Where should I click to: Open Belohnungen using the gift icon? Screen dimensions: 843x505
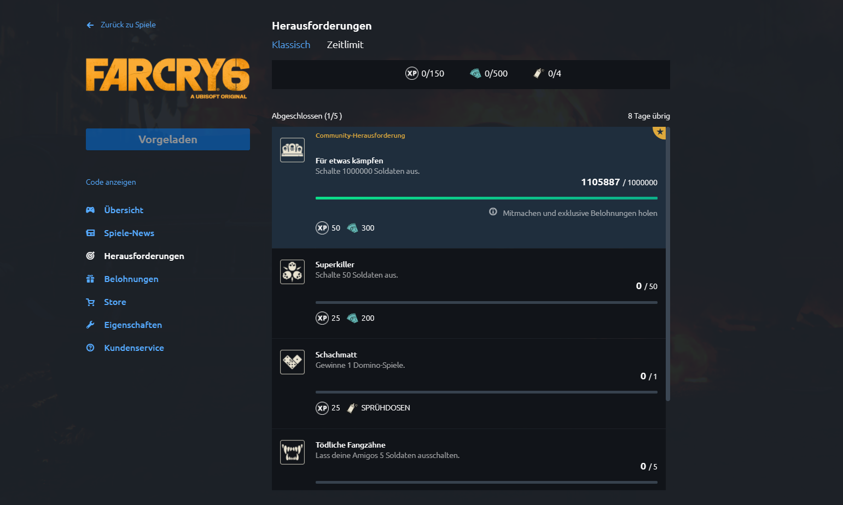click(90, 279)
